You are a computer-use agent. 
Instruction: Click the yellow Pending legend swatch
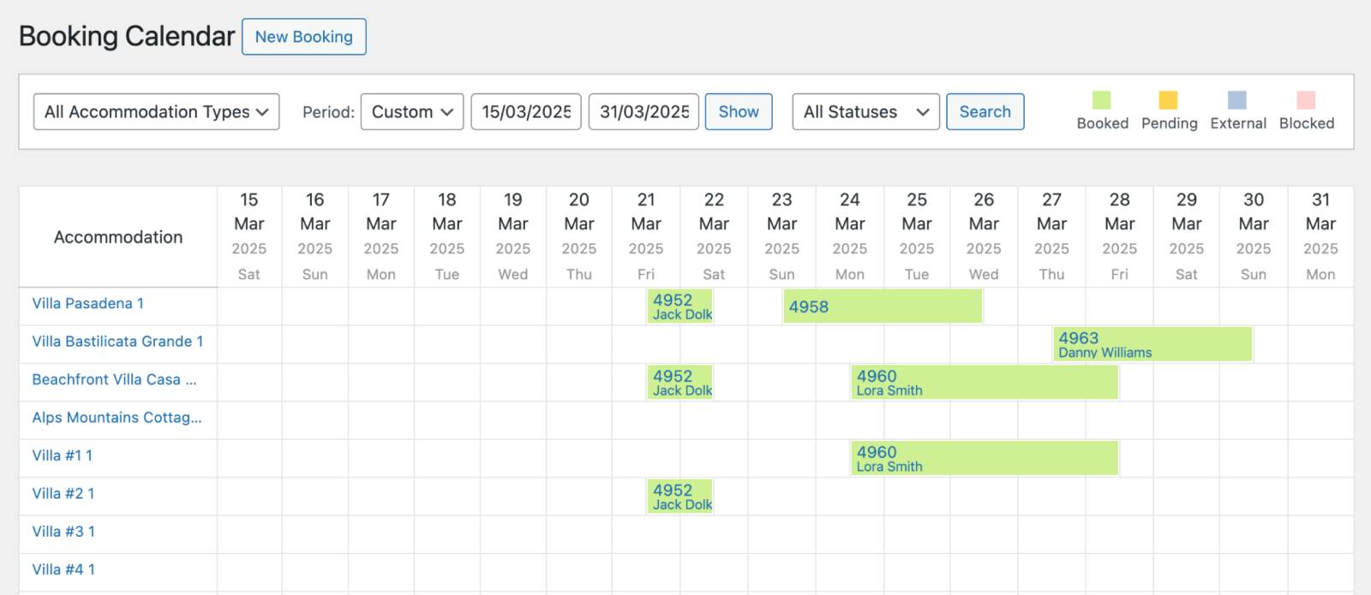(x=1168, y=100)
